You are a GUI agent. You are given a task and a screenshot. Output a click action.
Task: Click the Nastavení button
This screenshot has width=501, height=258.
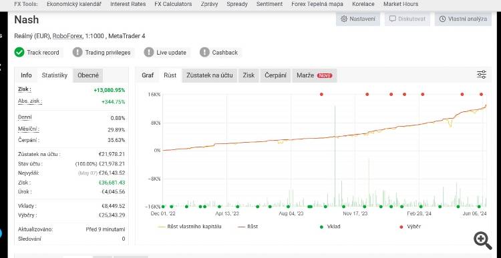click(x=358, y=19)
